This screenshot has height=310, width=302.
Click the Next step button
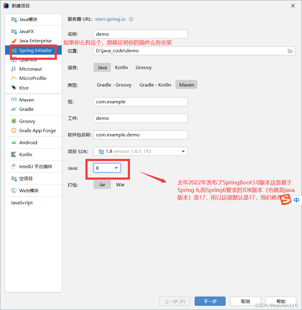pos(210,301)
